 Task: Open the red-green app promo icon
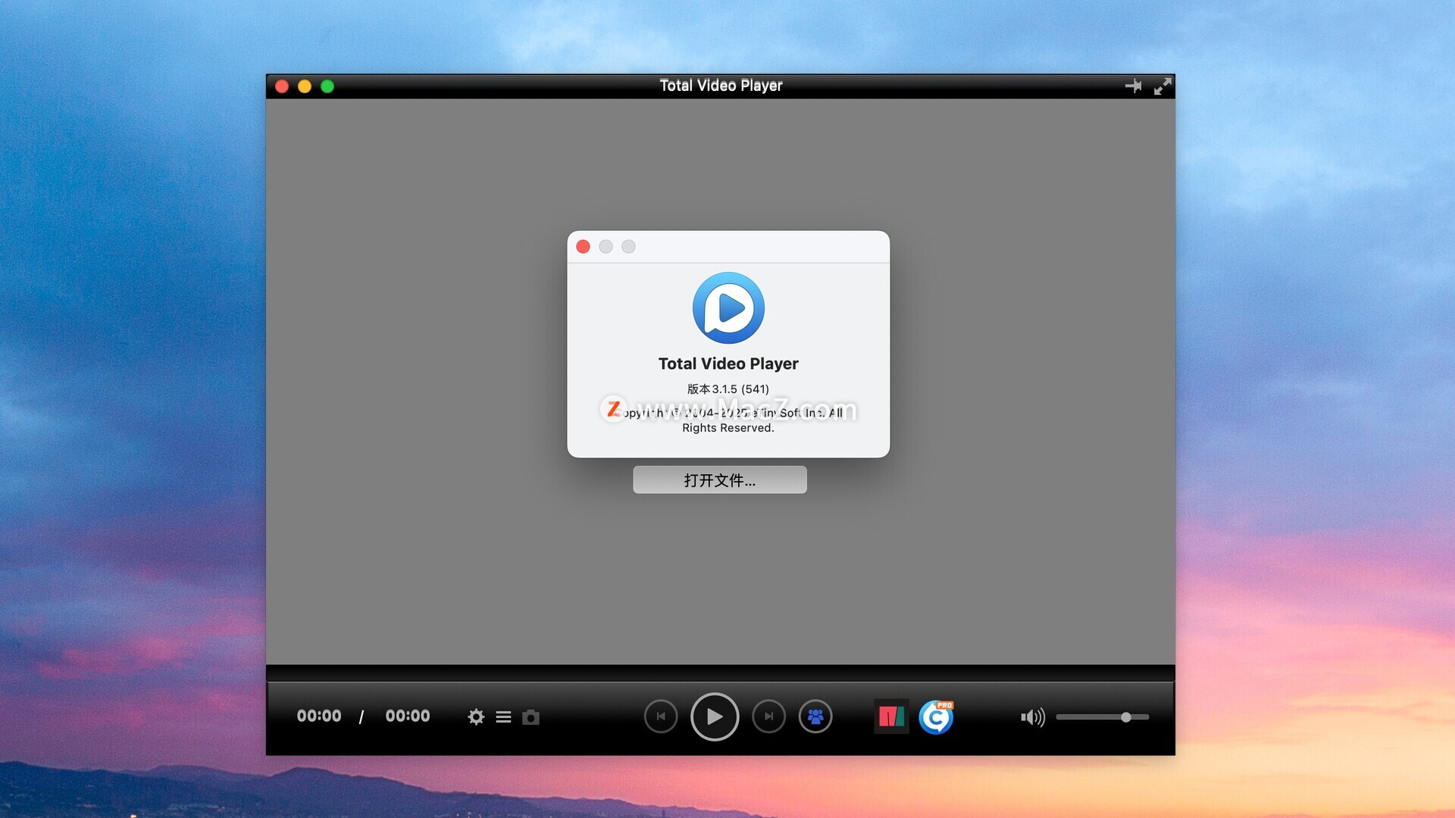coord(891,717)
